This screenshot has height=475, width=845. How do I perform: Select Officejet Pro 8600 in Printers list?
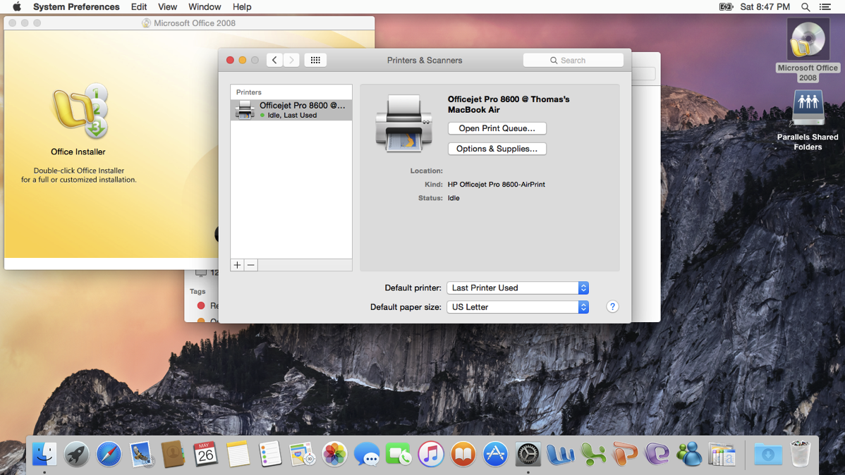pyautogui.click(x=291, y=110)
